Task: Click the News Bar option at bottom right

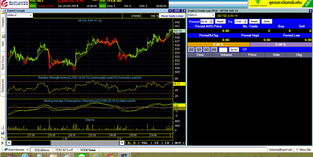Action: pyautogui.click(x=304, y=150)
